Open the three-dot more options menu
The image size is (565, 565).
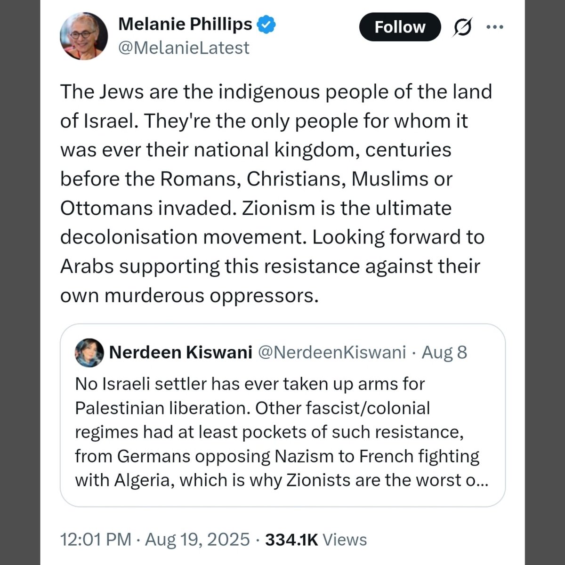(x=494, y=27)
